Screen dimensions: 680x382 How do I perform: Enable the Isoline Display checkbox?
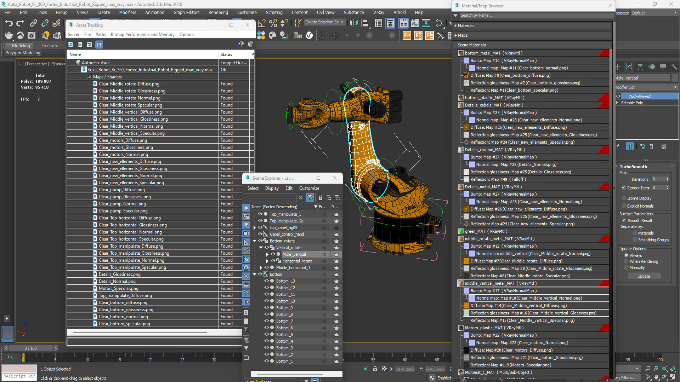click(624, 198)
